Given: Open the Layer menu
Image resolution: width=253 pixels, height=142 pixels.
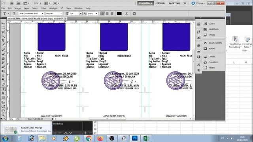Looking at the screenshot, I should click(x=26, y=8).
